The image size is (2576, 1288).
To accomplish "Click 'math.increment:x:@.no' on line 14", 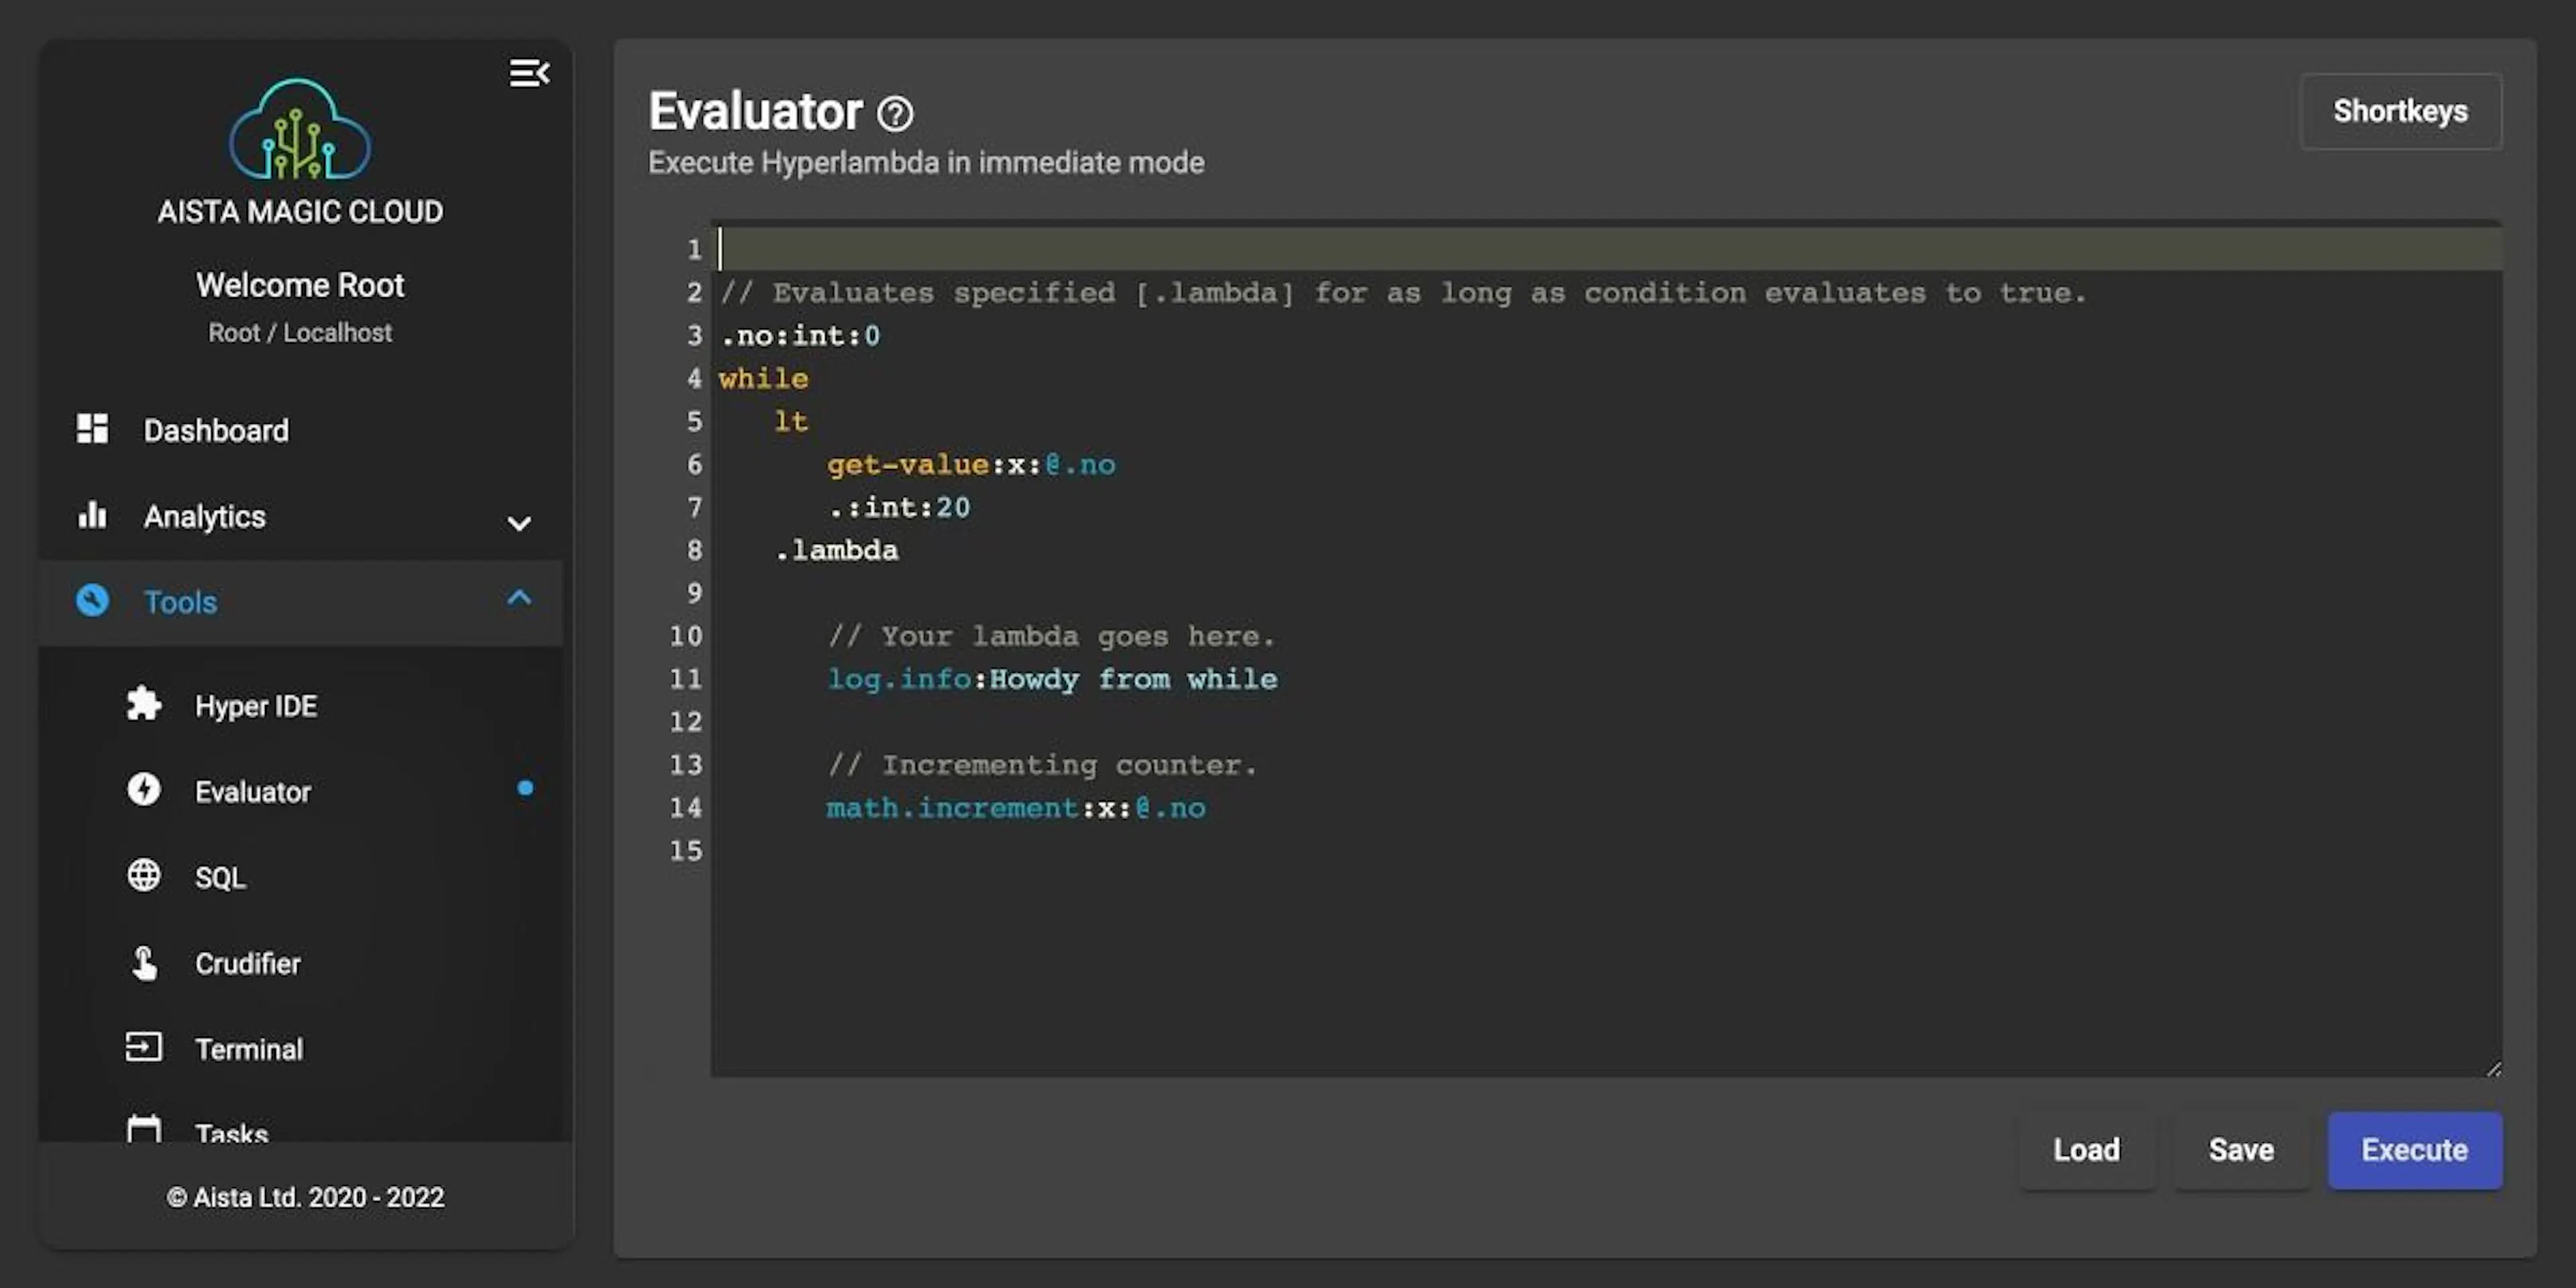I will tap(1016, 808).
